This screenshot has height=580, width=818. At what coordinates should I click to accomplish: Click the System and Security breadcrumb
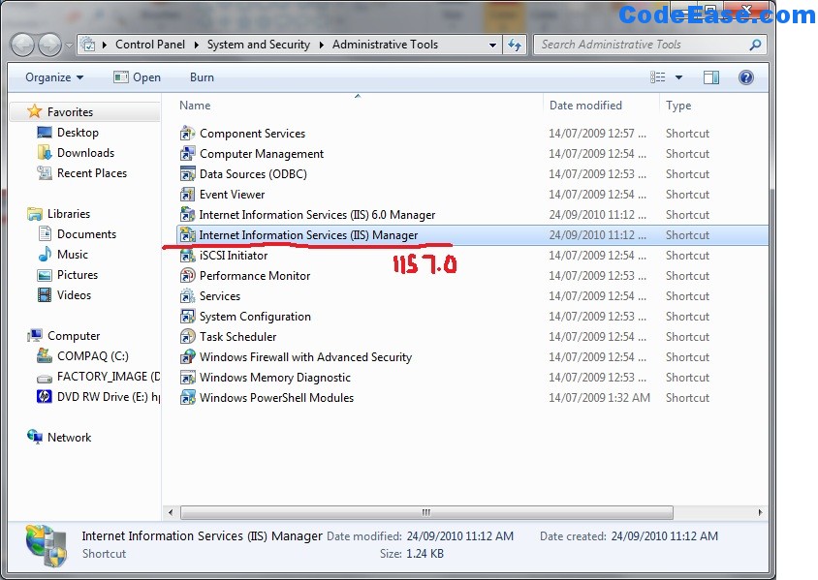tap(259, 45)
